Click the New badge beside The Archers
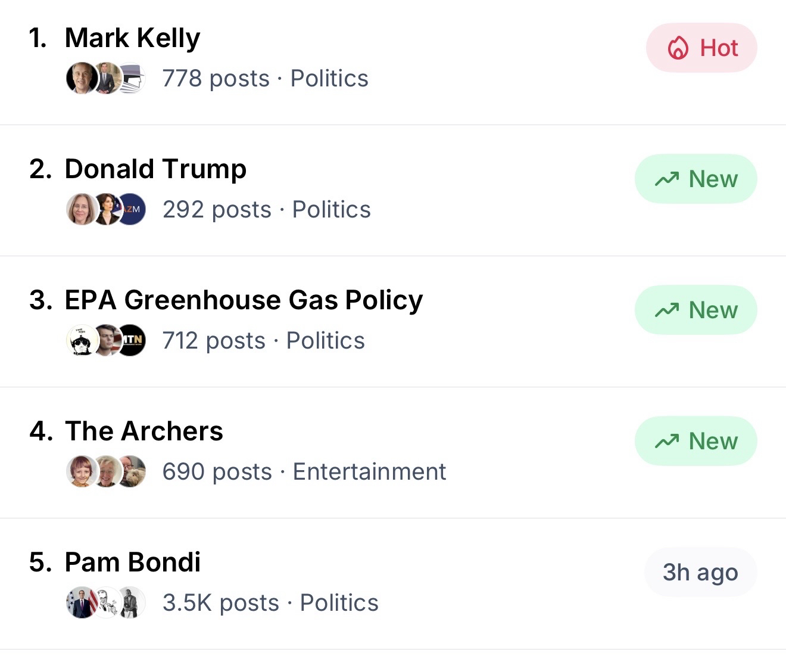Viewport: 786px width, 668px height. tap(695, 442)
